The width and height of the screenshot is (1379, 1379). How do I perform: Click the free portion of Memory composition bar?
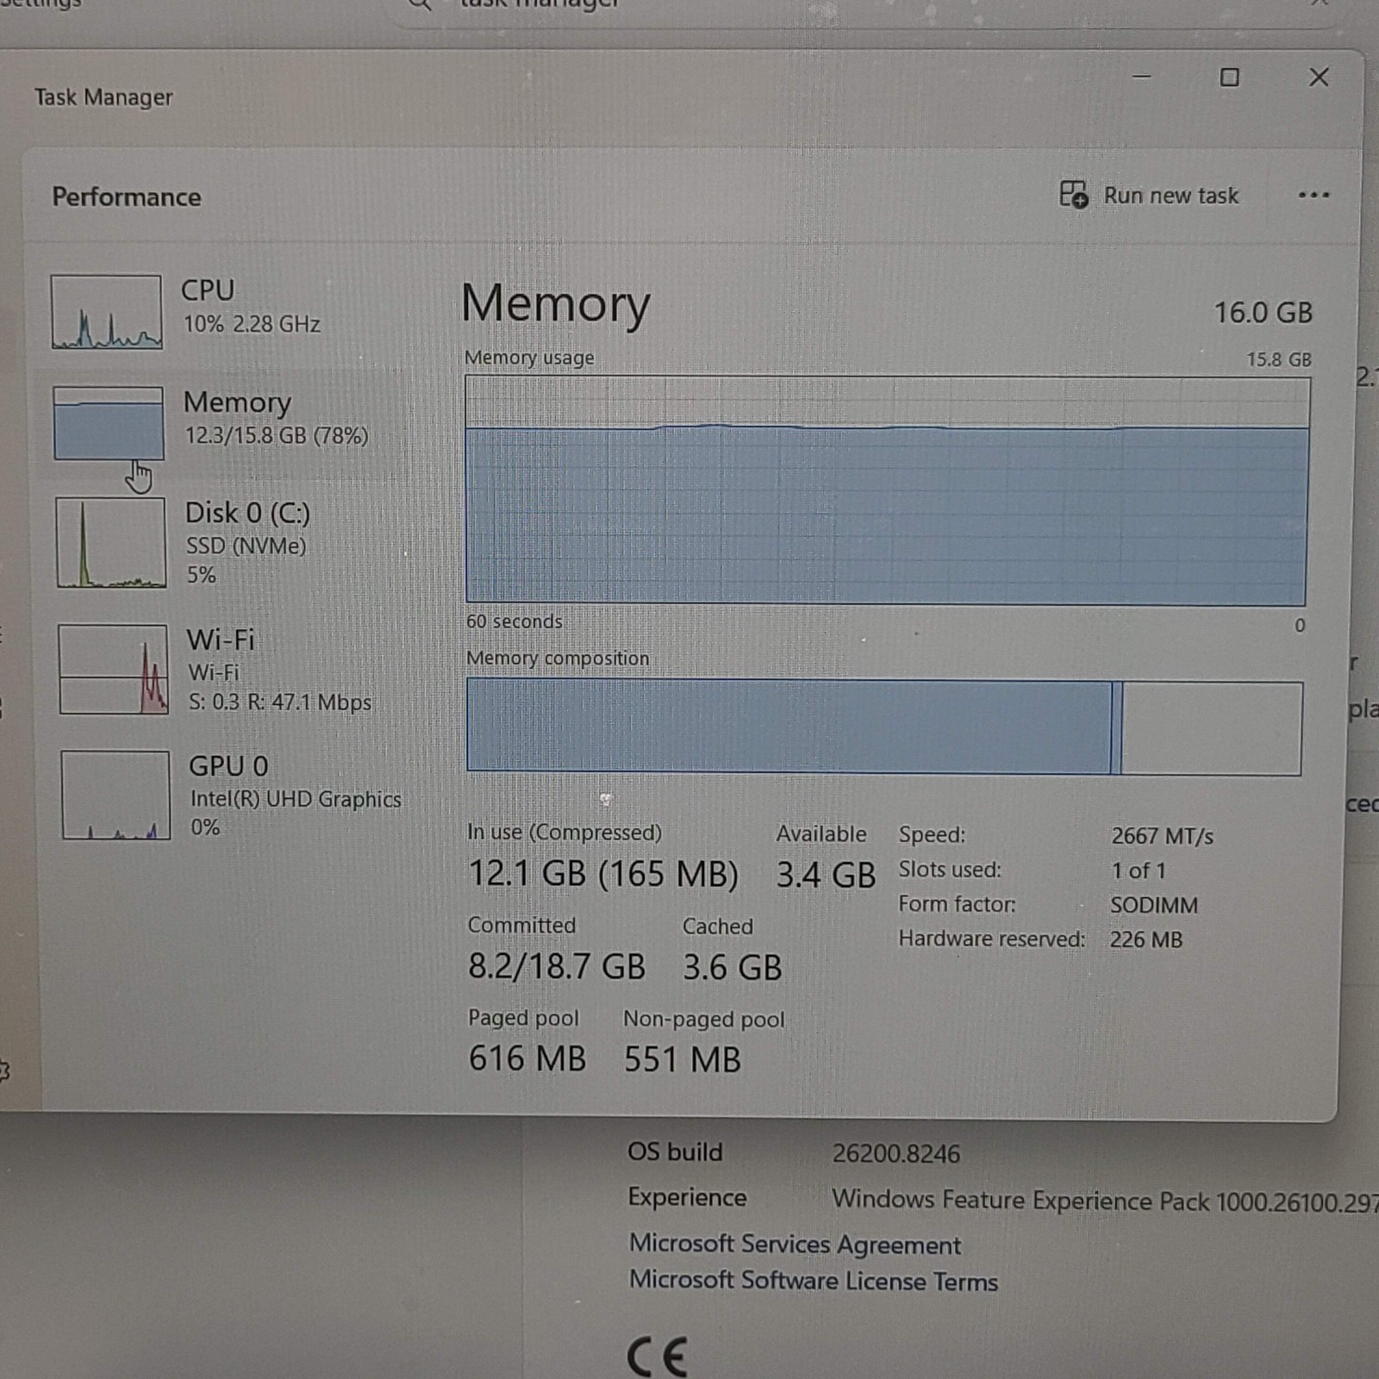[x=1212, y=729]
